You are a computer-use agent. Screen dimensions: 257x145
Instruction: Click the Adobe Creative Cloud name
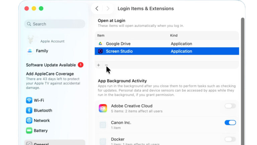(132, 106)
